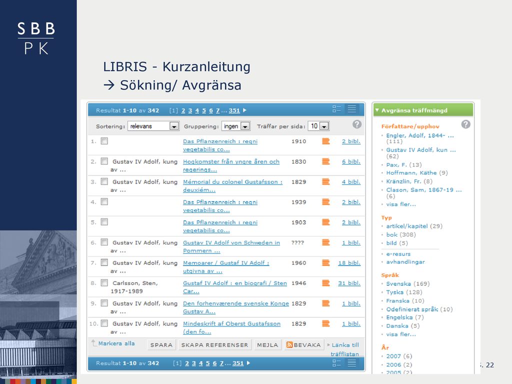This screenshot has width=512, height=384.
Task: Go to page 5 in top pagination
Action: click(204, 110)
